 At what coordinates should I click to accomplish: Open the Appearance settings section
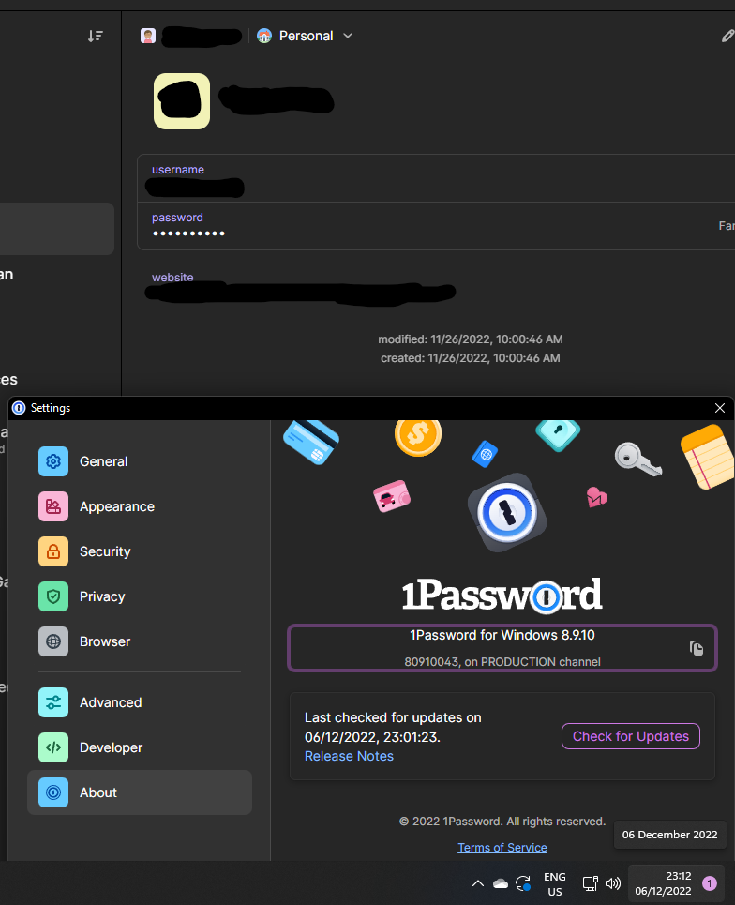[x=140, y=506]
